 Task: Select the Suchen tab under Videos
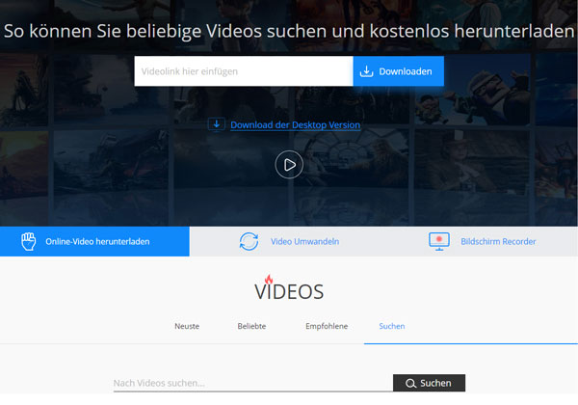[x=392, y=326]
